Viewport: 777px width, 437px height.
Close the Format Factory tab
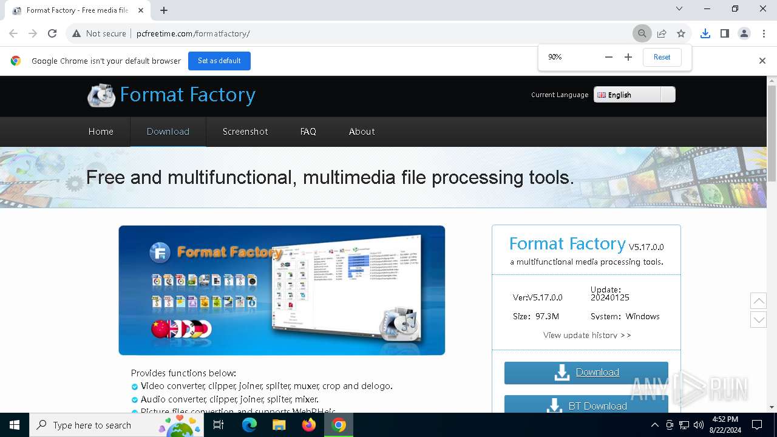141,10
